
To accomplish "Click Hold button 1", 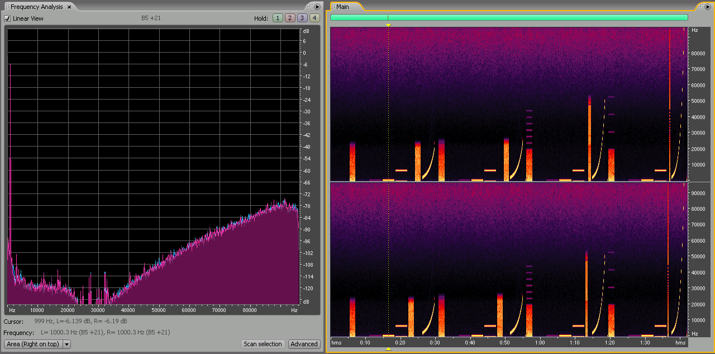I will click(278, 18).
